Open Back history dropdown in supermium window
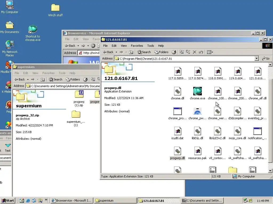273x204 pixels. coord(28,79)
